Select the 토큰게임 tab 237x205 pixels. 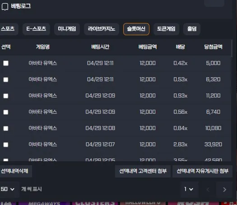coord(166,29)
